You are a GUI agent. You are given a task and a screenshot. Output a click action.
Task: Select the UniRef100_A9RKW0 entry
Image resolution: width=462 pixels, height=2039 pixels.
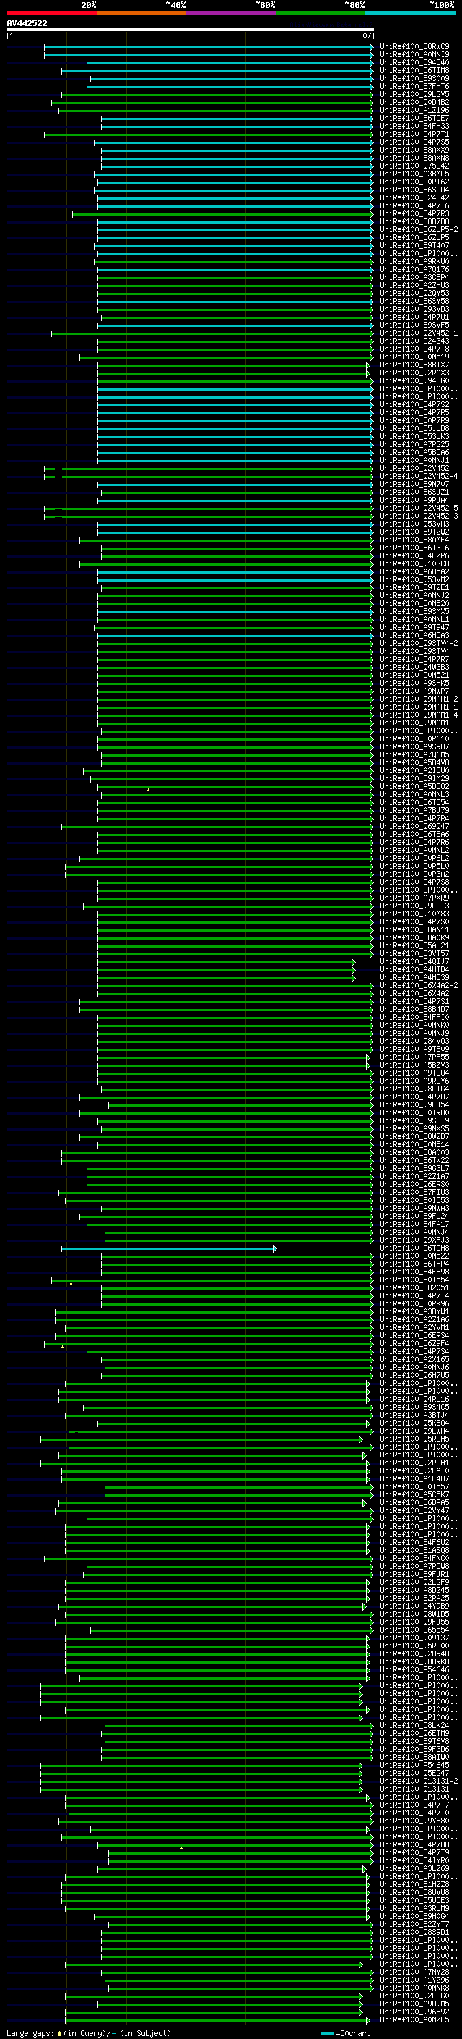(414, 261)
